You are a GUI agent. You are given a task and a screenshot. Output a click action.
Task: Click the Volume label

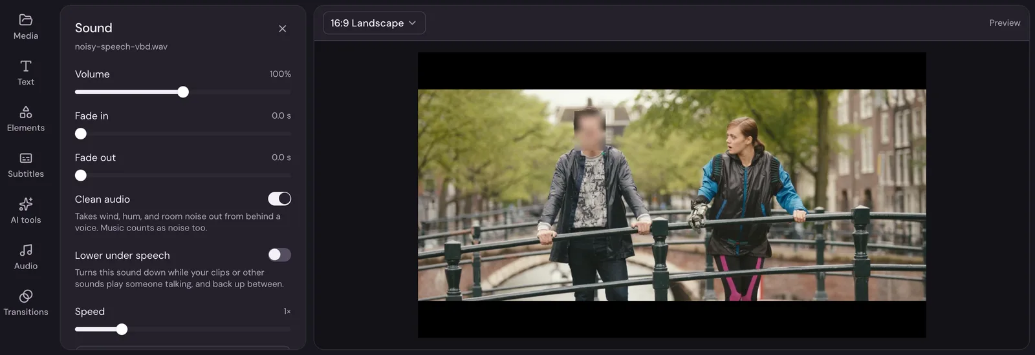[x=92, y=74]
